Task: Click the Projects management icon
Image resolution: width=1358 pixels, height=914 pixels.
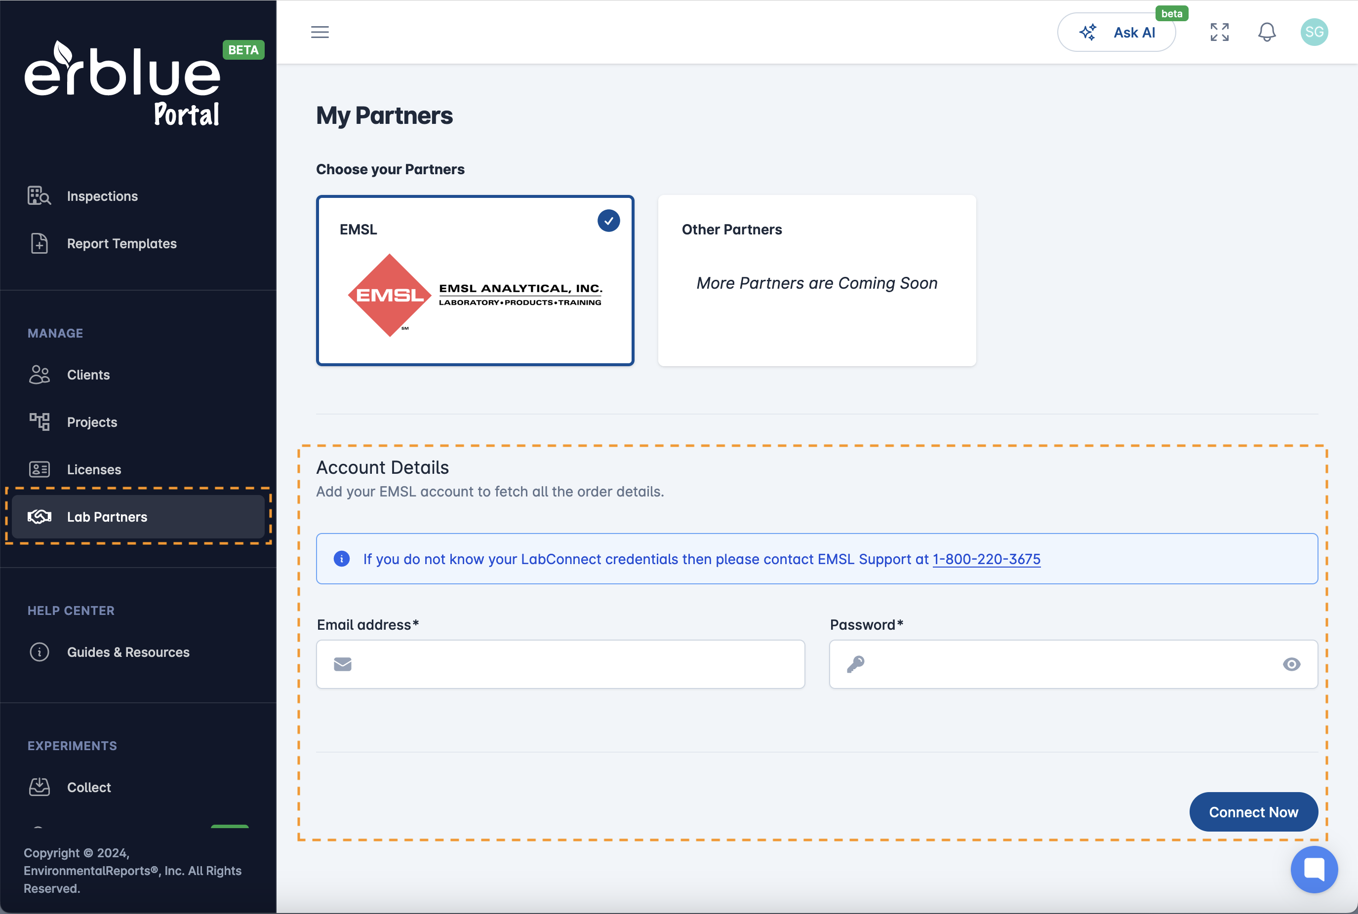Action: pos(39,421)
